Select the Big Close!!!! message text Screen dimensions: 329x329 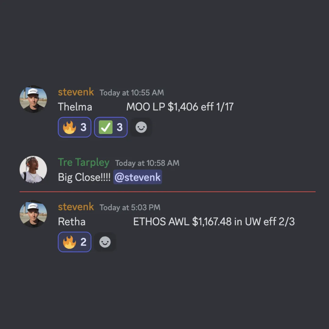(x=84, y=177)
